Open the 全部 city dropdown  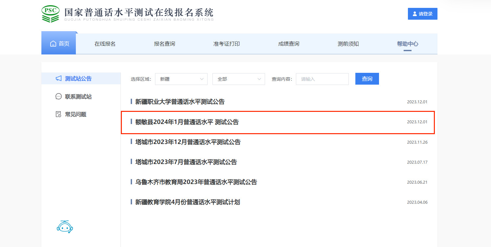click(239, 79)
